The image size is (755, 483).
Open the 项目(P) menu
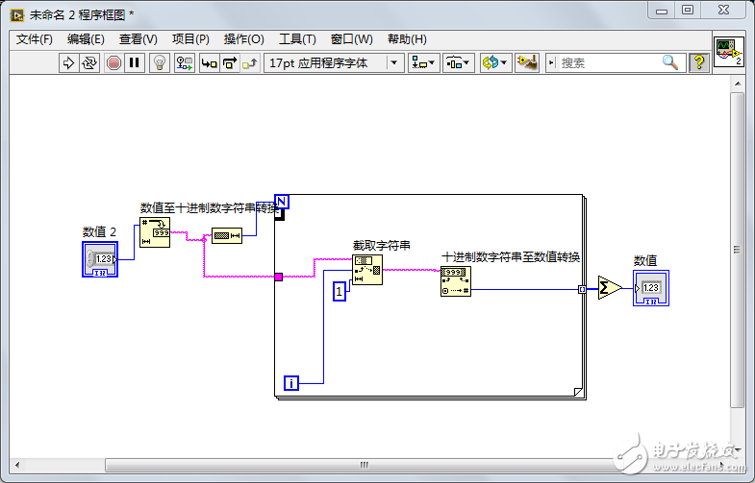pos(190,39)
